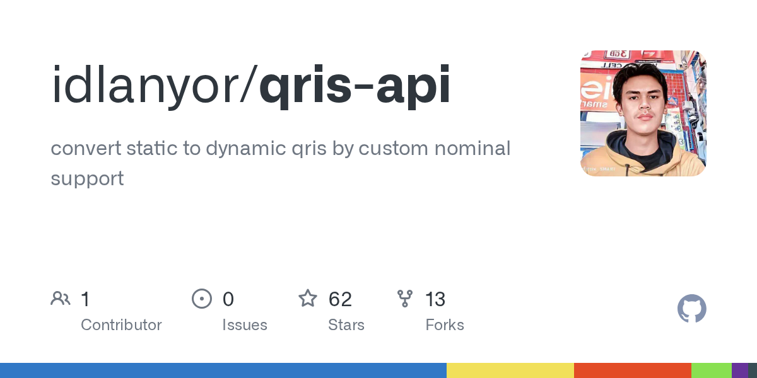Click the forks count '13'
757x378 pixels.
[x=435, y=299]
